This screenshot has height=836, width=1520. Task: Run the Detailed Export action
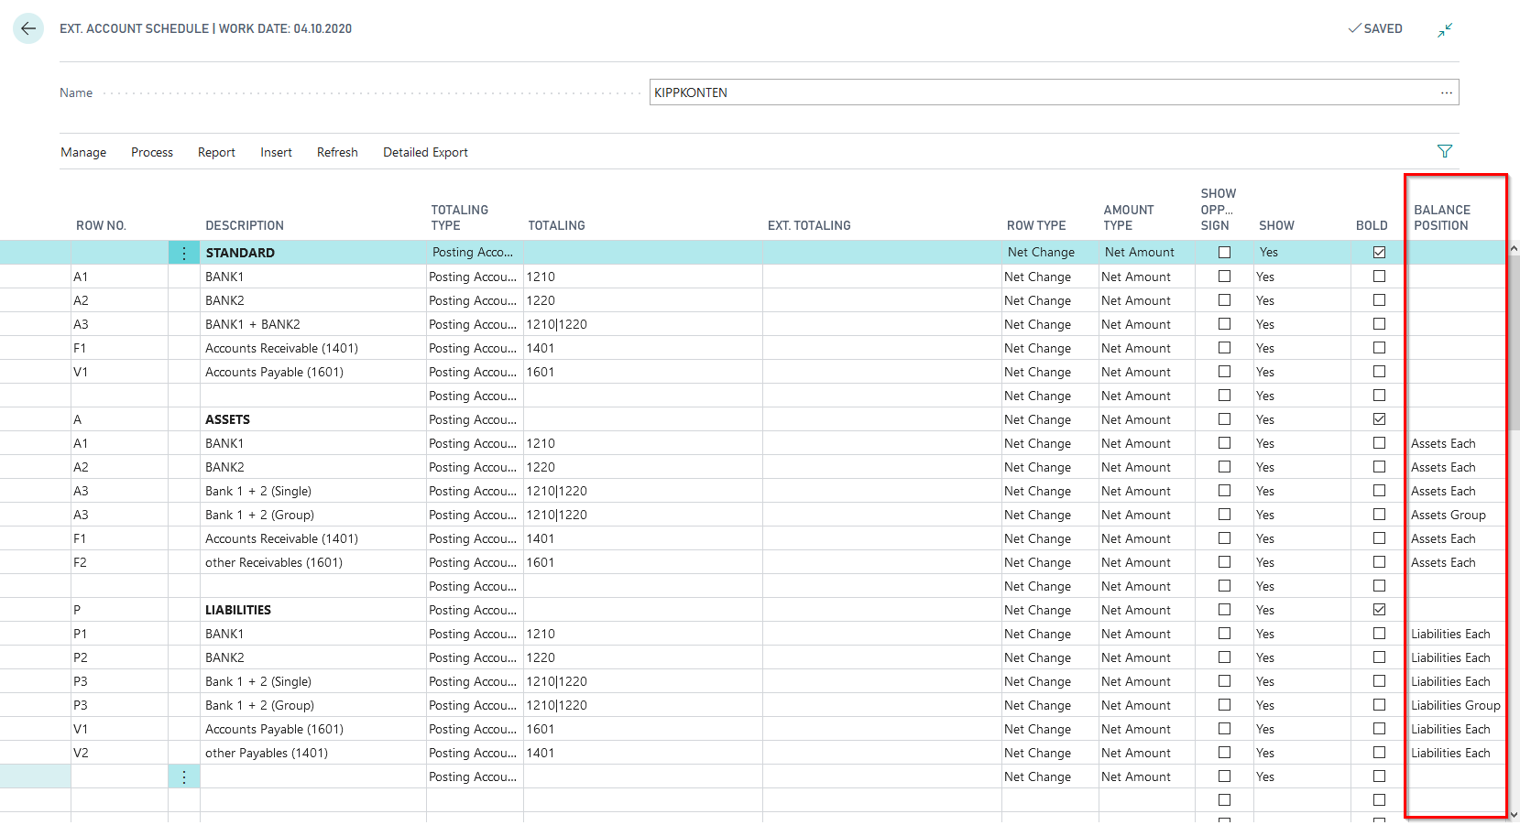425,152
